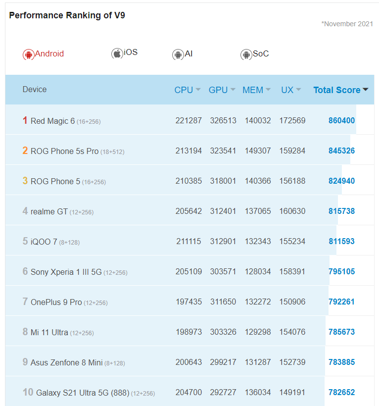Viewport: 379px width, 406px height.
Task: Click total score 782652
Action: point(341,393)
